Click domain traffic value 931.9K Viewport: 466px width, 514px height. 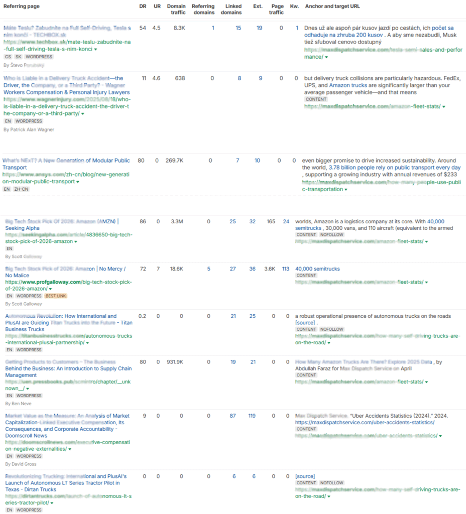click(175, 362)
